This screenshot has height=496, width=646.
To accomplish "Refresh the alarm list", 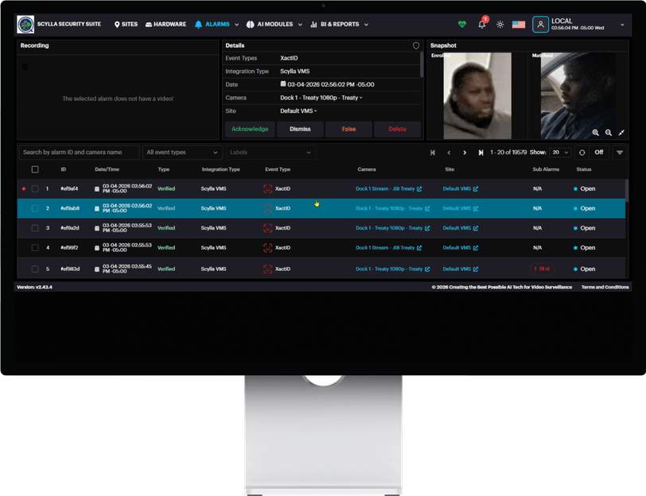I will [x=582, y=153].
